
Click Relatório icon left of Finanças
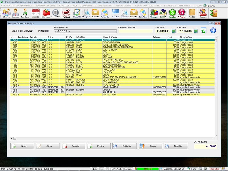click(143, 13)
